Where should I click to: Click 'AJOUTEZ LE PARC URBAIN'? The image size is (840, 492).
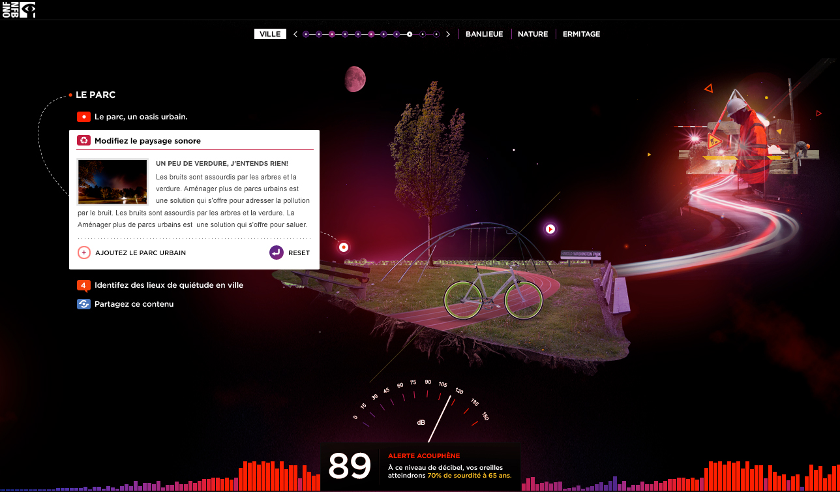(141, 253)
